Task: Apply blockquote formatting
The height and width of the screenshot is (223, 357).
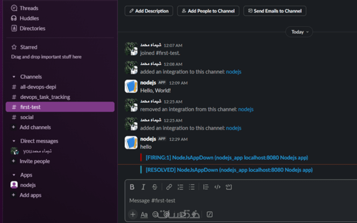Action: tap(206, 187)
